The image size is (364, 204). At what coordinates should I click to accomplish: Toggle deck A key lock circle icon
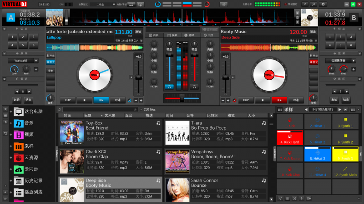pyautogui.click(x=129, y=100)
